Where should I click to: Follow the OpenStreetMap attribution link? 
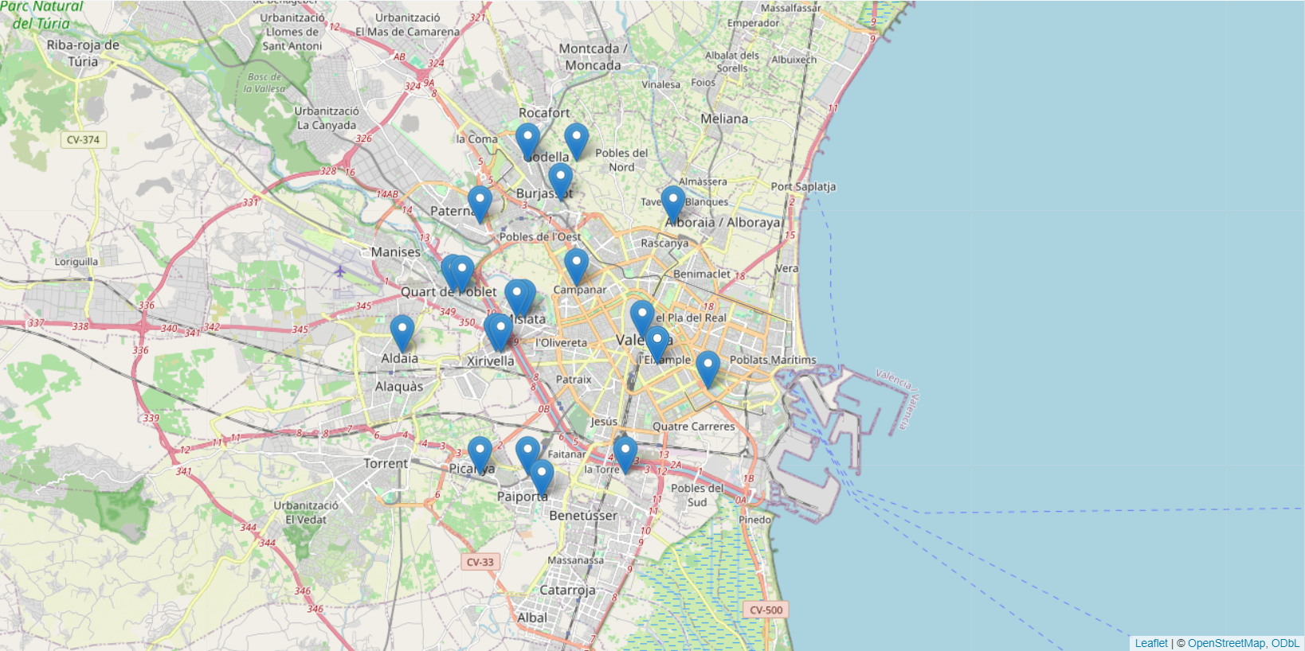[1226, 643]
